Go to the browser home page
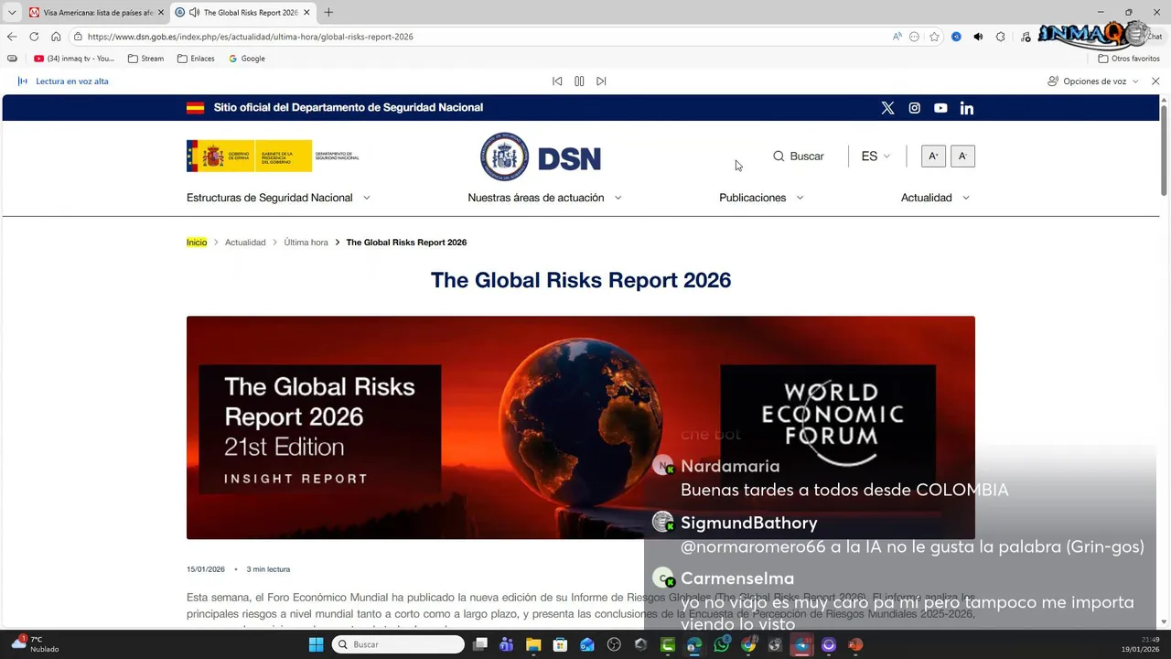The image size is (1171, 659). tap(56, 37)
